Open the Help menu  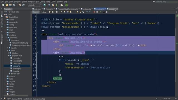[66, 2]
